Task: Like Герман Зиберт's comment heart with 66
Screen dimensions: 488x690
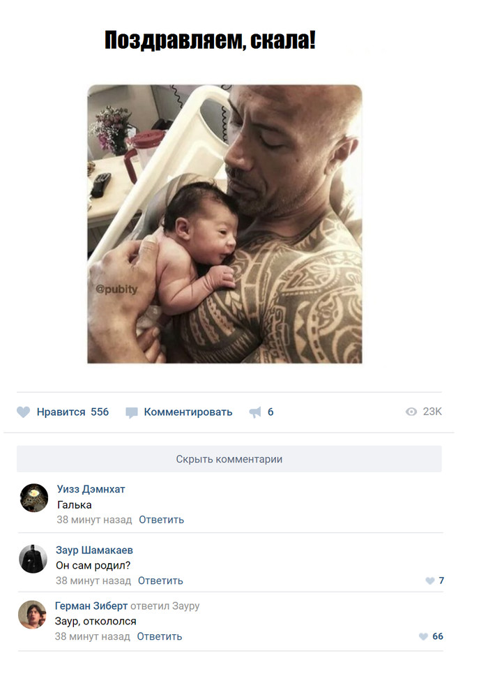Action: coord(423,636)
